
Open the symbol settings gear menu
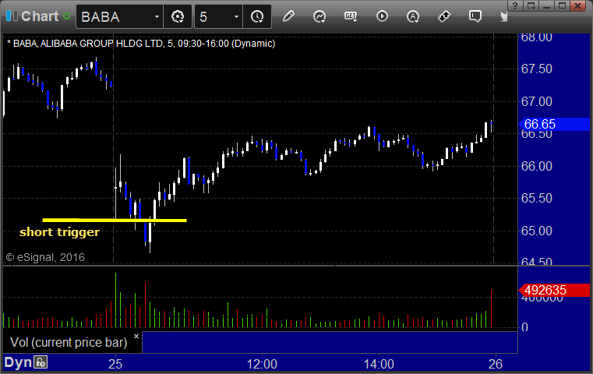click(x=178, y=16)
